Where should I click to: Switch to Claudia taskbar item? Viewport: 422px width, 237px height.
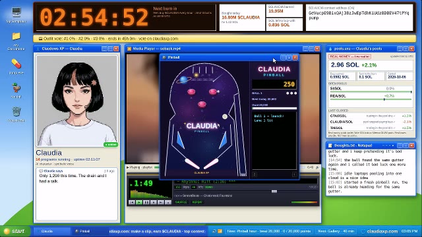click(53, 231)
